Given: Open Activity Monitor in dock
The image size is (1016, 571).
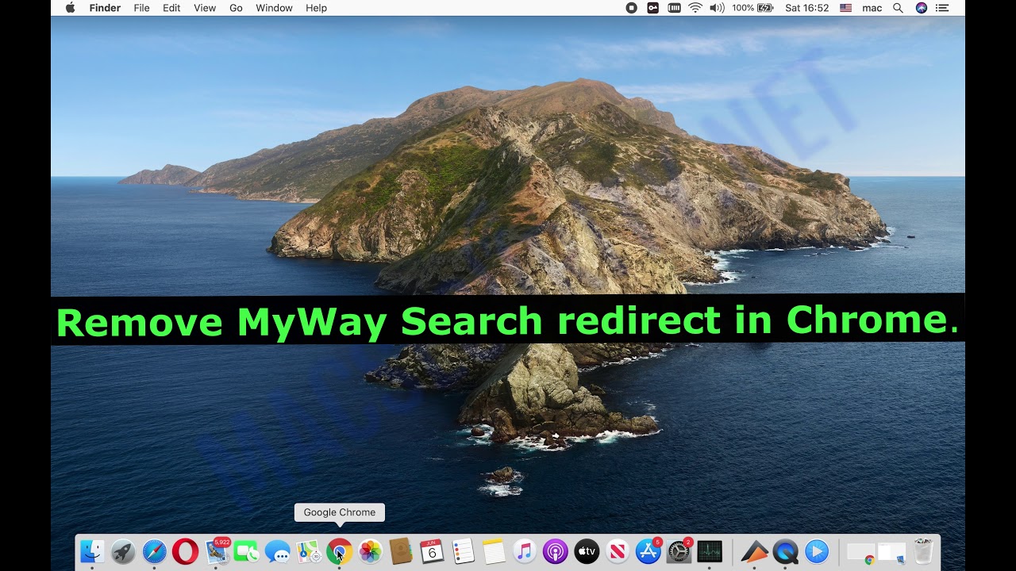Looking at the screenshot, I should click(x=710, y=551).
